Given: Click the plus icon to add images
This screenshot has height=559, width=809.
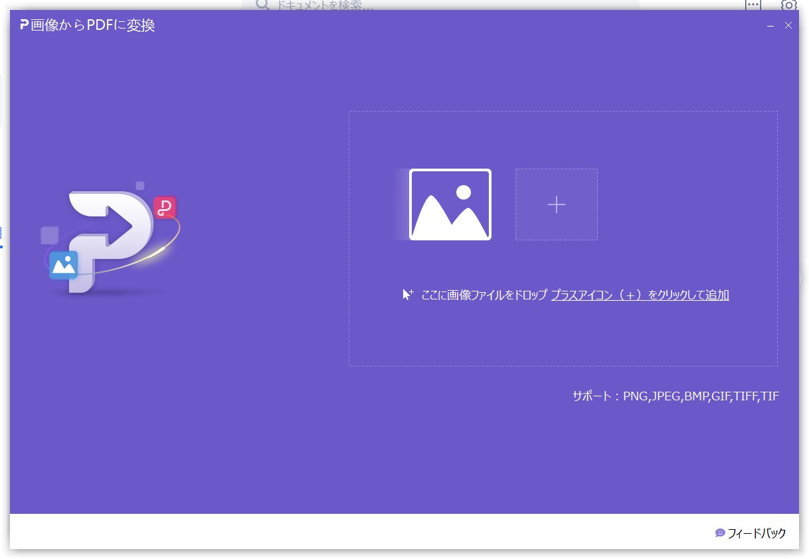Looking at the screenshot, I should point(556,204).
